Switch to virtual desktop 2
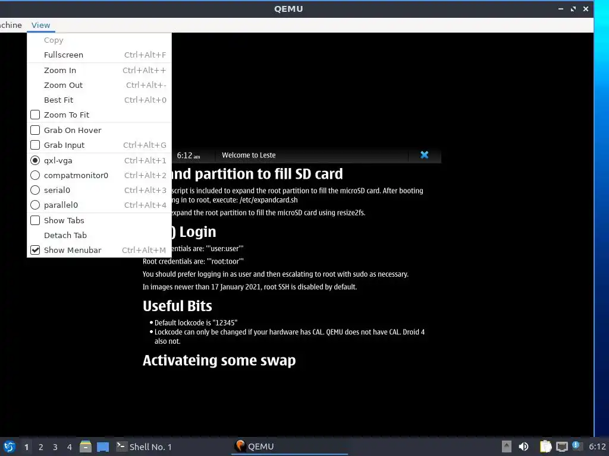Screen dimensions: 609x456 (x=41, y=447)
